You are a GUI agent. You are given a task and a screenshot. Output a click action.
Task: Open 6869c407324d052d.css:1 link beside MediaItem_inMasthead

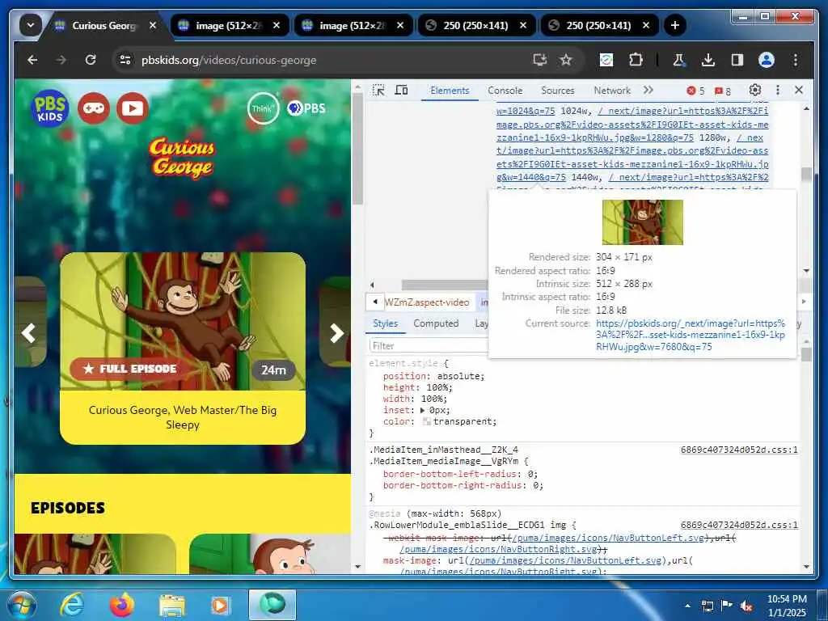(x=739, y=450)
